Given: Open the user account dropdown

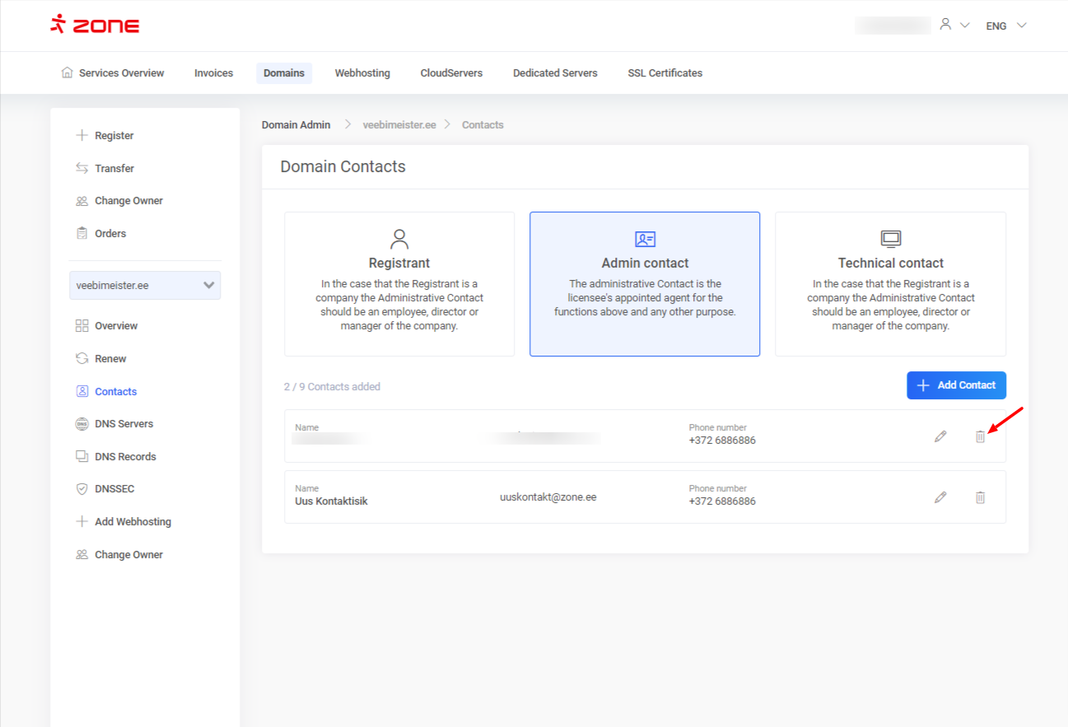Looking at the screenshot, I should 954,26.
